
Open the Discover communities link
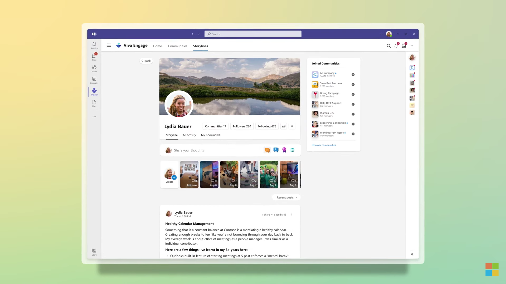click(324, 145)
